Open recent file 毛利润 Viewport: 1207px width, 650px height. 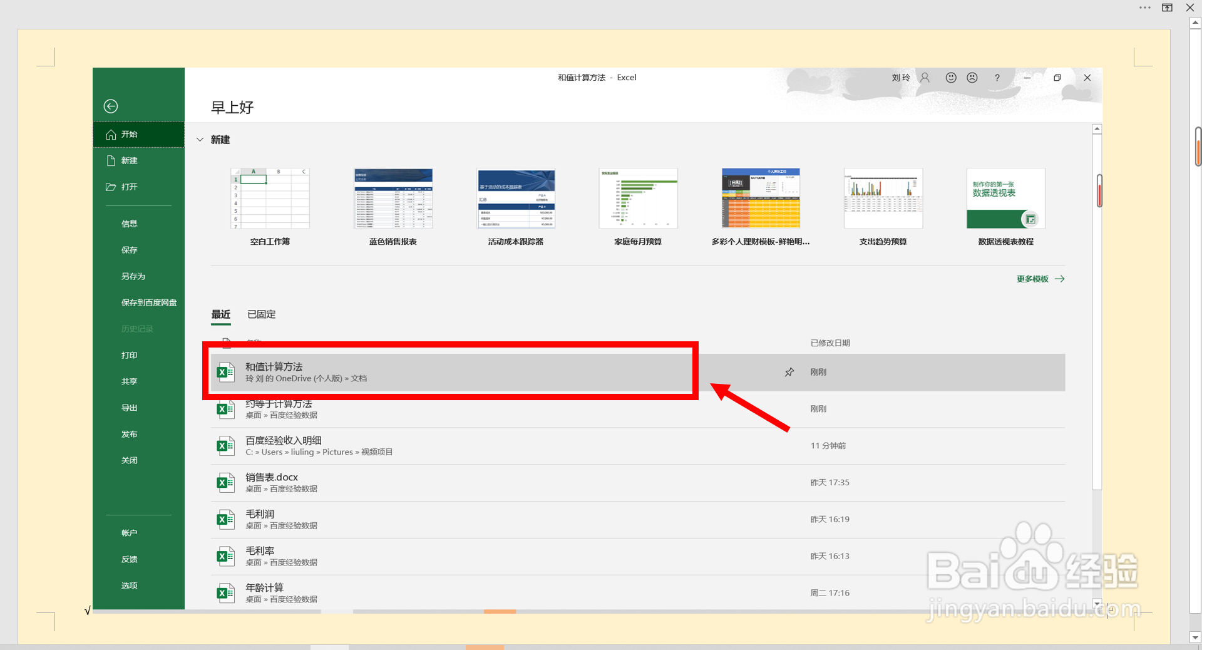point(638,520)
